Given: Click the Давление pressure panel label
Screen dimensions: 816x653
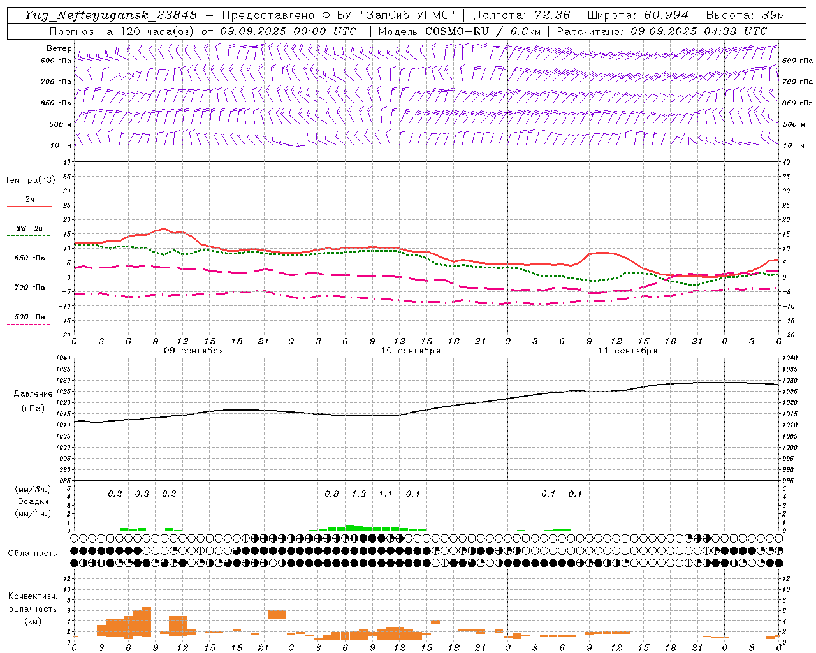Looking at the screenshot, I should pyautogui.click(x=33, y=394).
